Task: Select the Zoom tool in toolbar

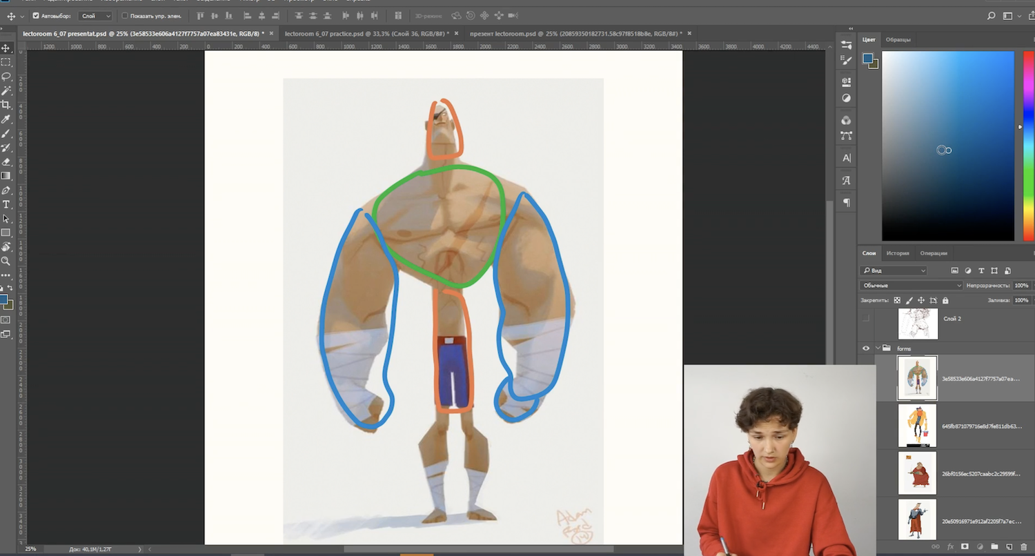Action: [x=6, y=261]
